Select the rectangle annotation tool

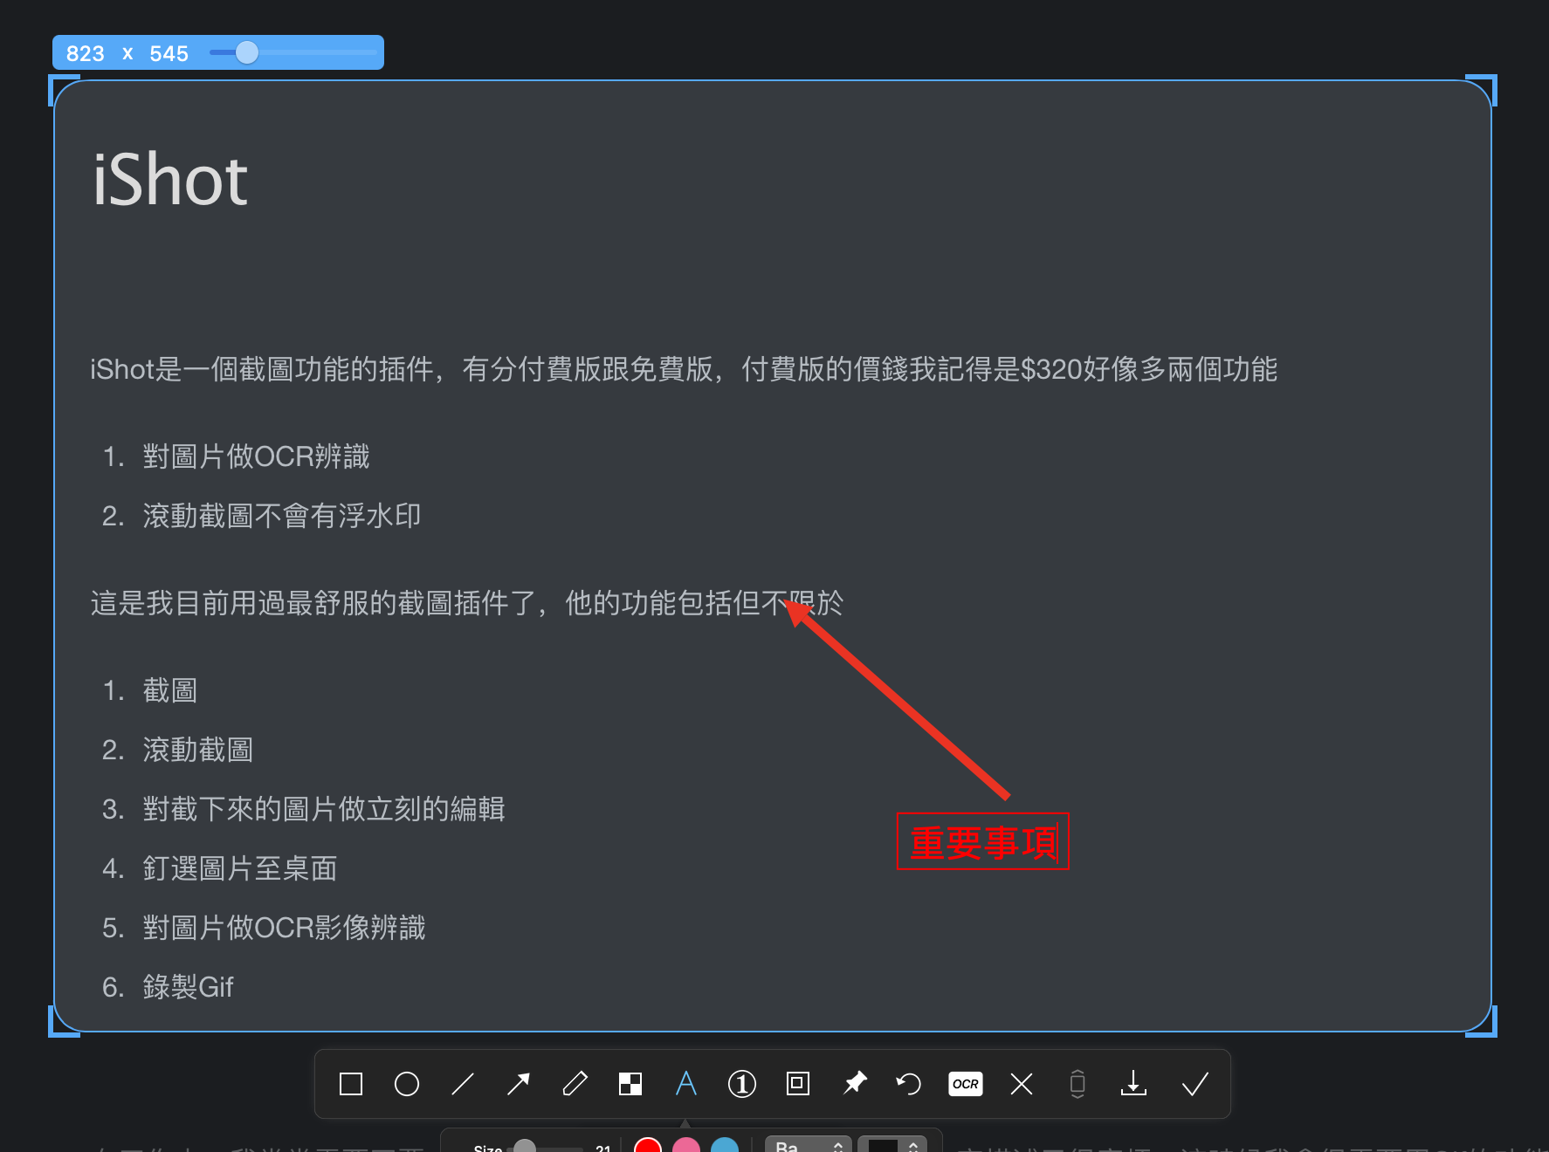pyautogui.click(x=351, y=1084)
